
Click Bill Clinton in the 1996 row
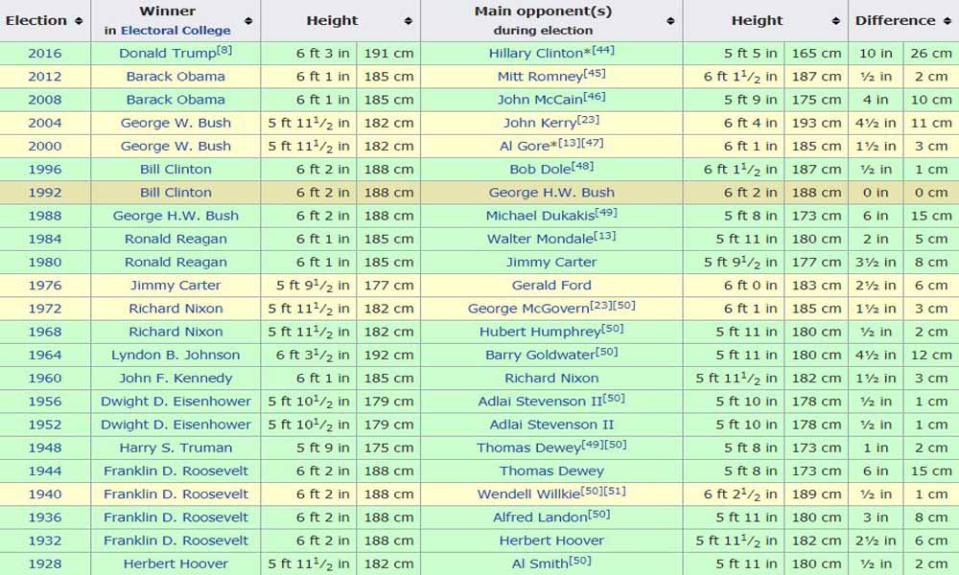(175, 170)
